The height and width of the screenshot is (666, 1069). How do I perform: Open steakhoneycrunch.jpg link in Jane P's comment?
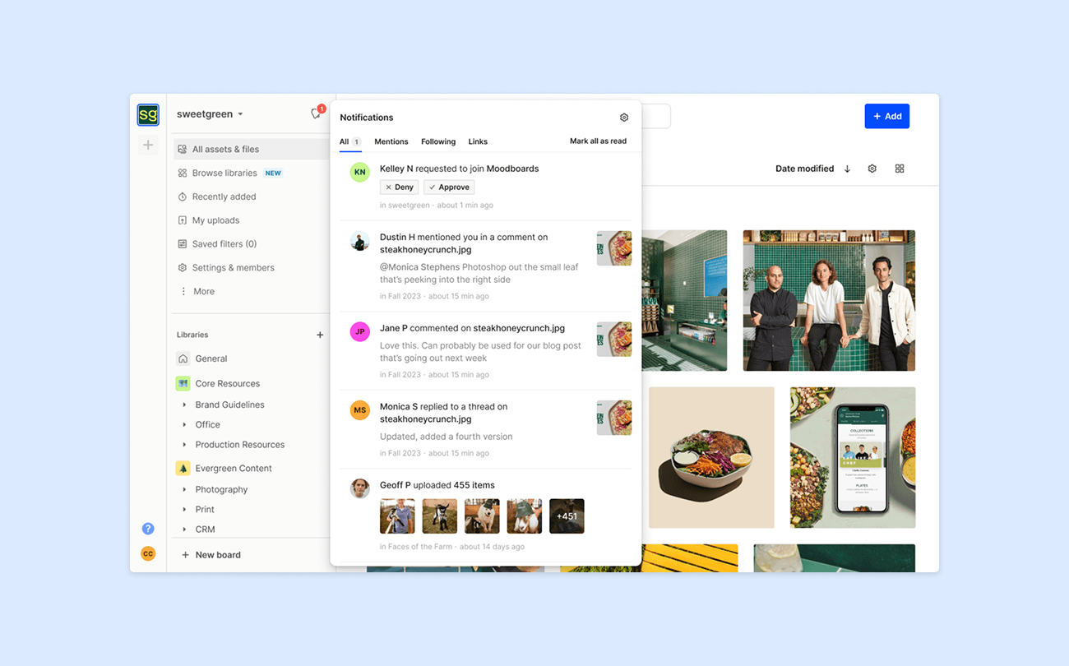click(519, 328)
